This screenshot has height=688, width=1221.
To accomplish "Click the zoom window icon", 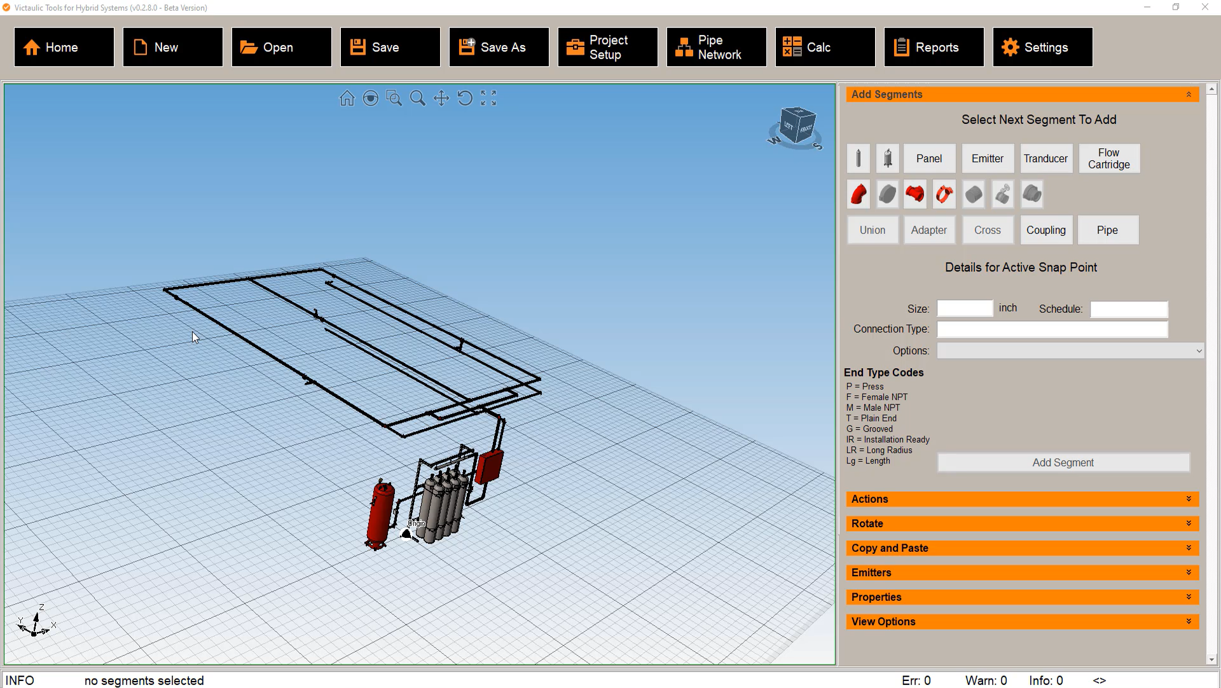I will coord(394,99).
